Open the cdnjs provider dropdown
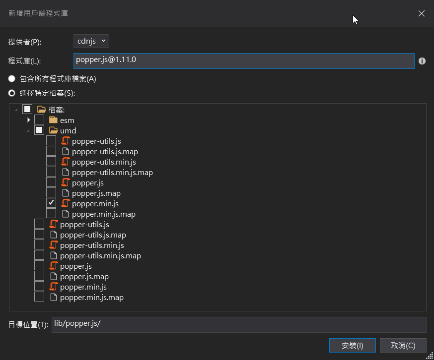 tap(91, 41)
